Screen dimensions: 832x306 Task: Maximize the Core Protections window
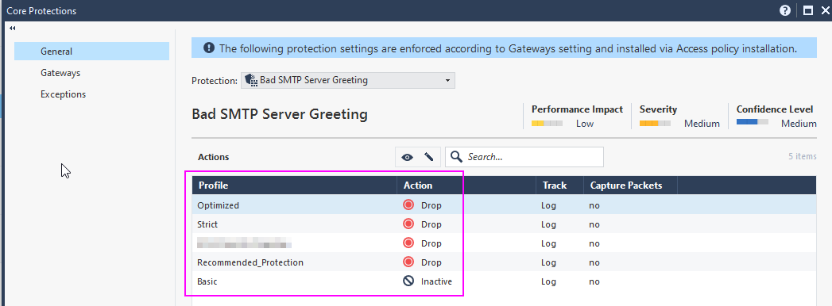[x=808, y=10]
